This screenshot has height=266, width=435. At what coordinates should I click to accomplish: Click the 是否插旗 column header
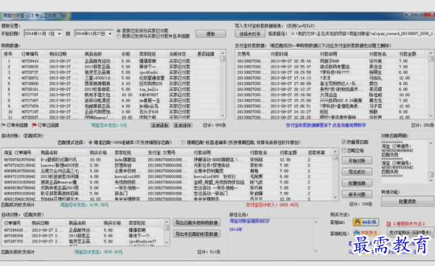point(206,54)
